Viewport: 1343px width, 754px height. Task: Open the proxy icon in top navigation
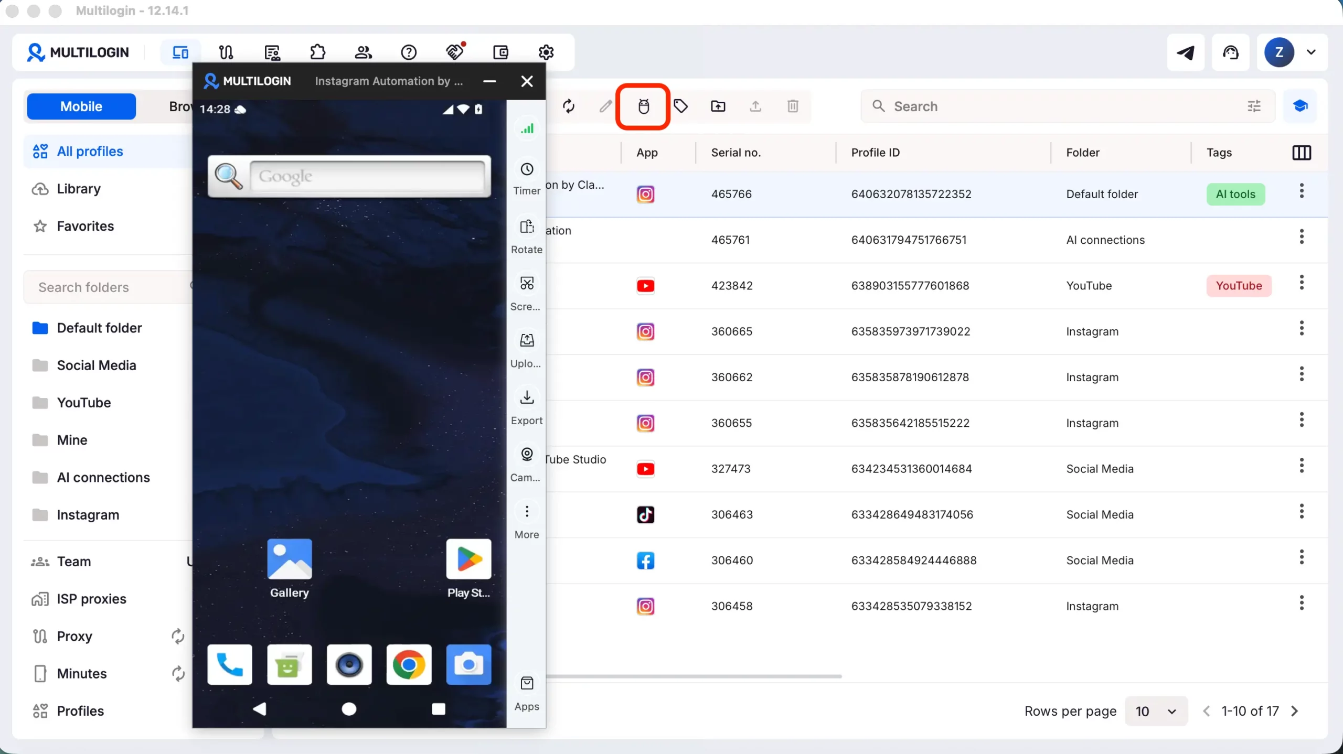226,52
